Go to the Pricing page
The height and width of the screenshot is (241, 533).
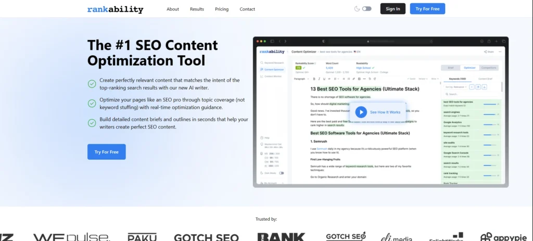tap(222, 9)
